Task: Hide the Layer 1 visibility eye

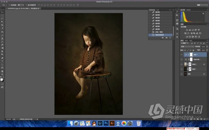Action: pyautogui.click(x=182, y=69)
